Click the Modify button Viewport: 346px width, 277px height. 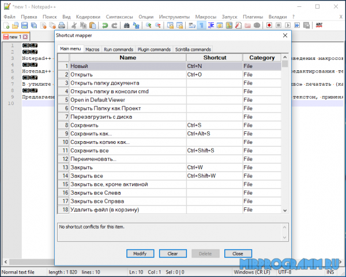(x=140, y=253)
